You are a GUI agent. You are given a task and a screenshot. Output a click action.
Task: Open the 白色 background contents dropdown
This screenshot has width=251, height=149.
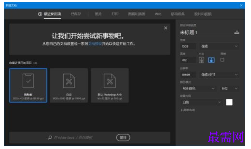(202, 102)
